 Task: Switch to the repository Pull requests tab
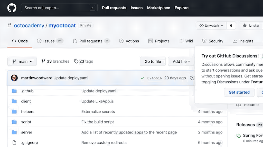91,41
